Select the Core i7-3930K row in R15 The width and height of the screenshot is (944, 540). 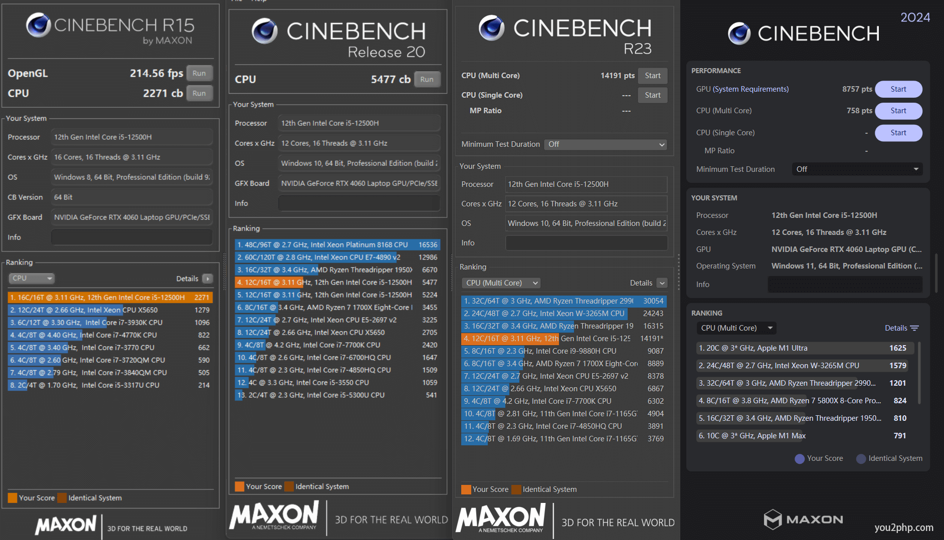[110, 323]
